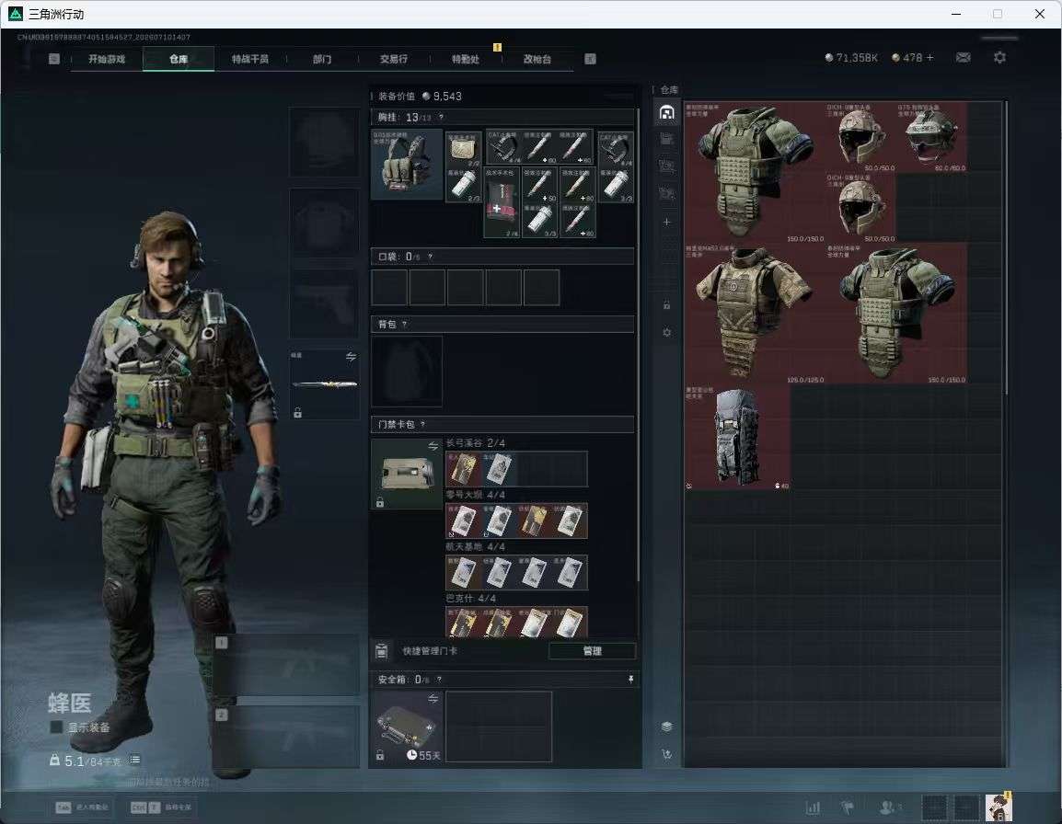Screen dimensions: 1062x824
Task: Show 胸挂 capacity help question mark
Action: pos(441,117)
